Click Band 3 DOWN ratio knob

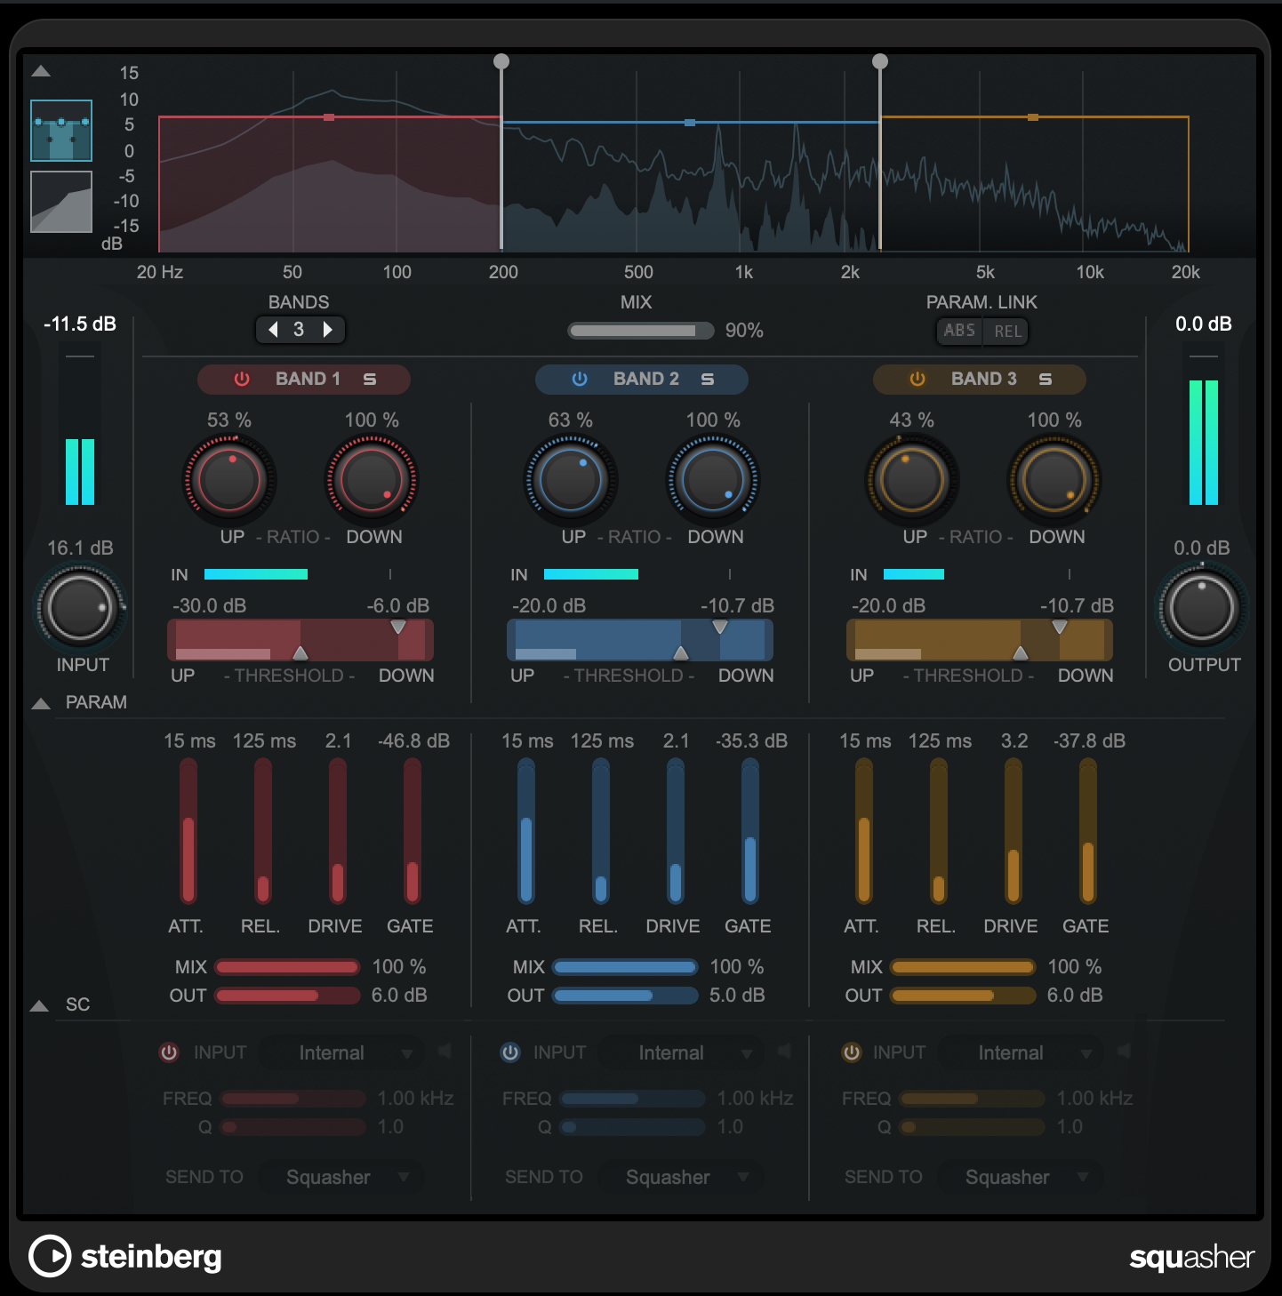1054,480
